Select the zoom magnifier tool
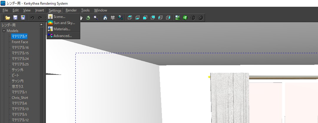Screen dimensions: 318x123 (x=96, y=18)
